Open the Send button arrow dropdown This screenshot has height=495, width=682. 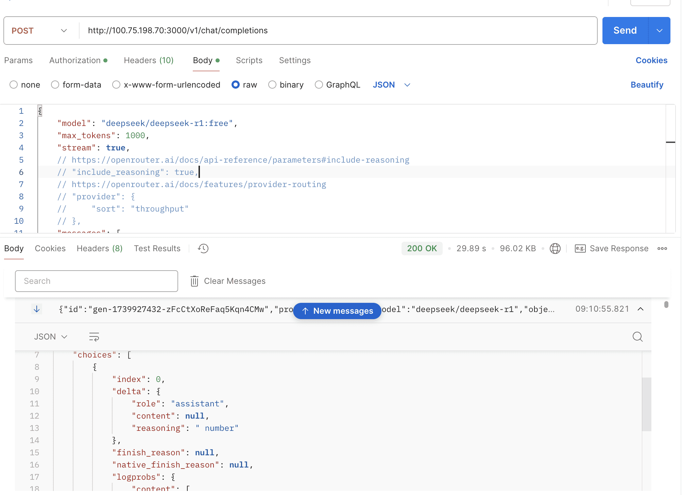pyautogui.click(x=659, y=31)
